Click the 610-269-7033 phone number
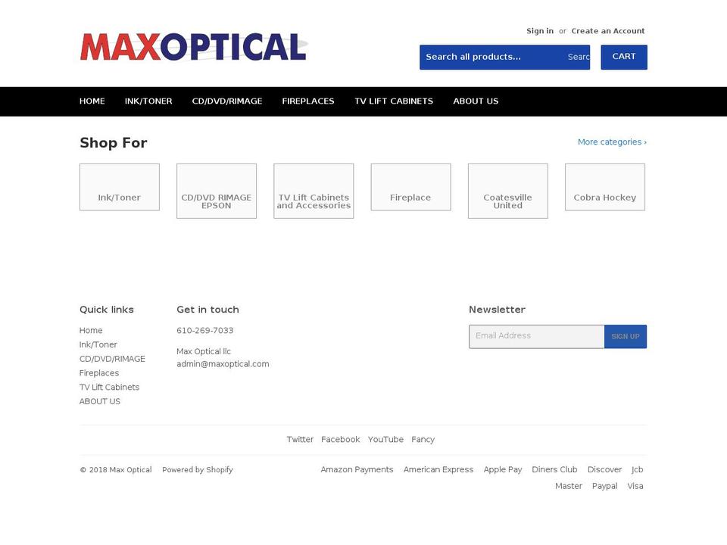The image size is (727, 545). click(205, 331)
